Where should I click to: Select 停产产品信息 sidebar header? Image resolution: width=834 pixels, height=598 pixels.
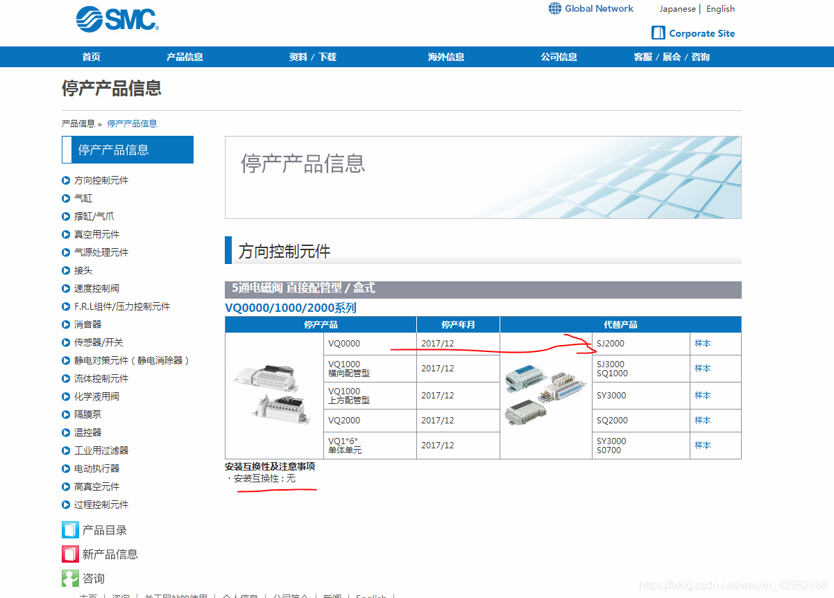click(x=128, y=150)
